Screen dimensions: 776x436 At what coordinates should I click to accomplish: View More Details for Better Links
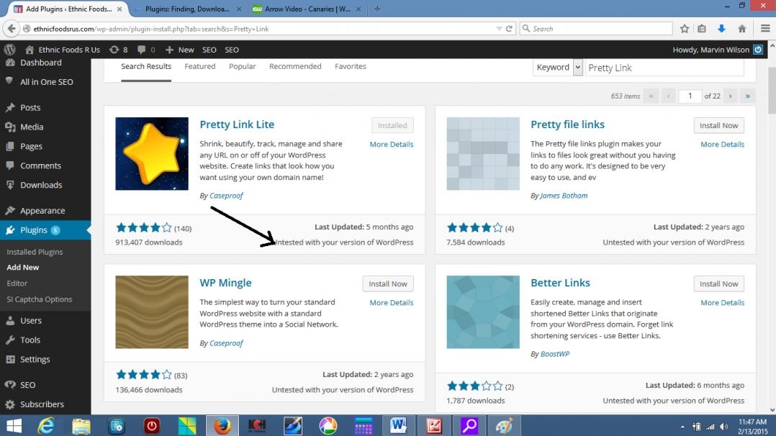coord(722,302)
